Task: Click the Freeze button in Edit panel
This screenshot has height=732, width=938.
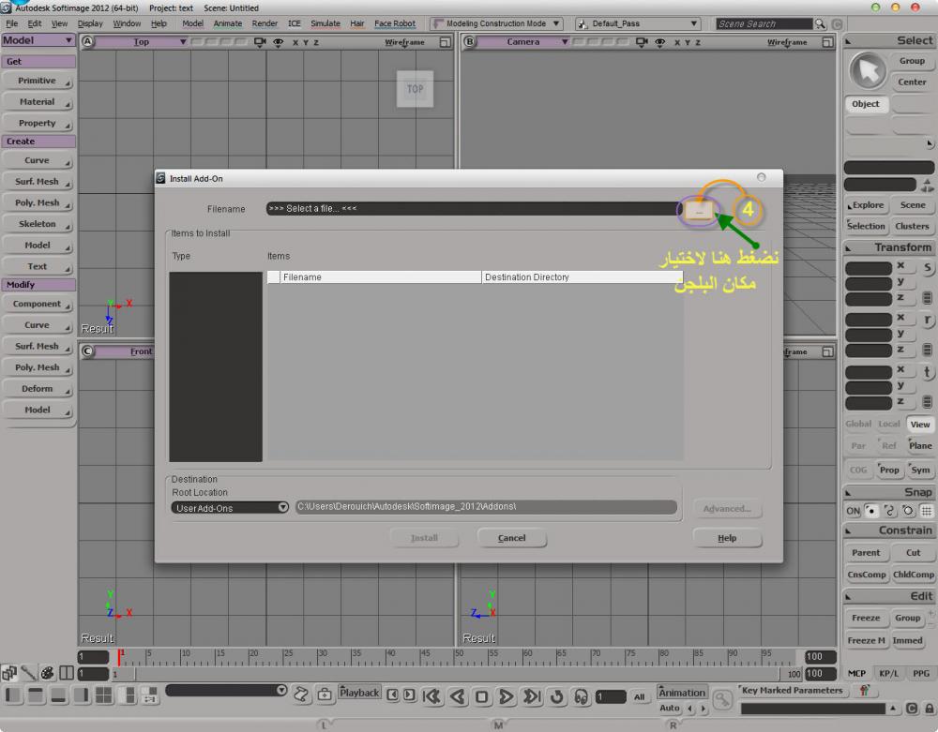Action: (866, 618)
